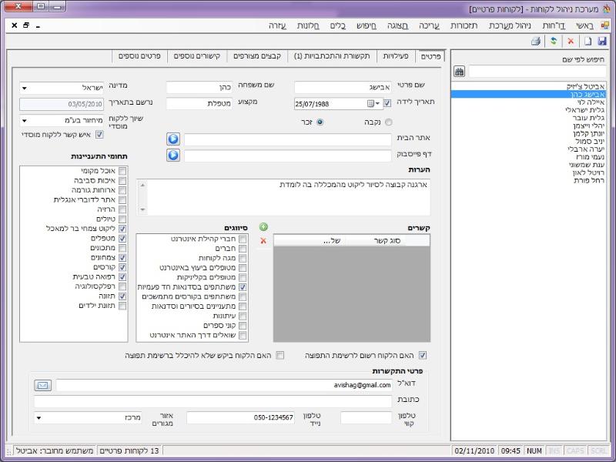Click the envelope send email button

pos(43,385)
